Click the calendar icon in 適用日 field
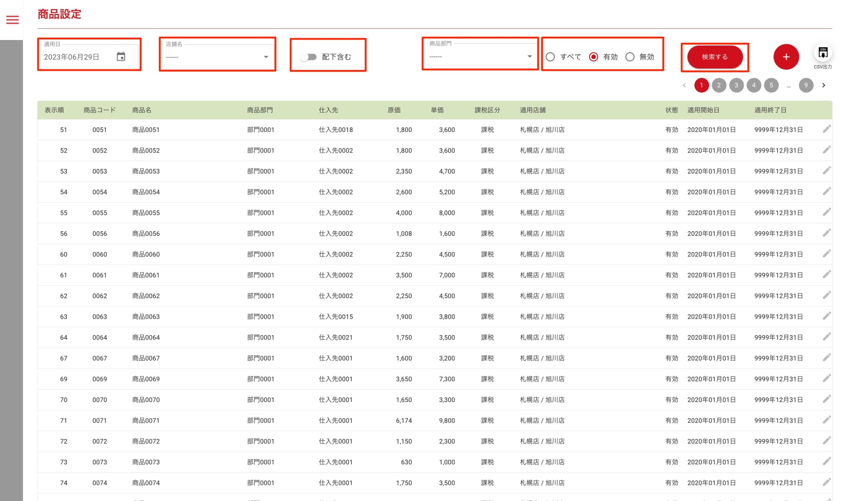Screen dimensions: 853x501 (121, 57)
